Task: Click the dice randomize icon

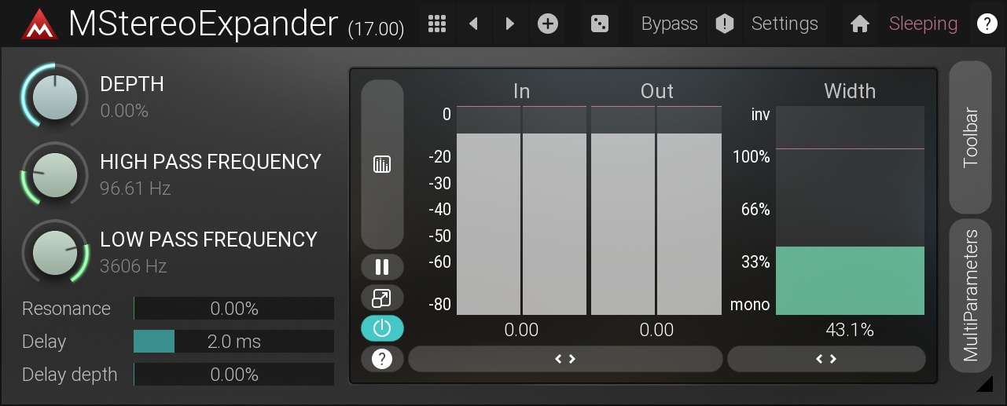Action: point(600,24)
